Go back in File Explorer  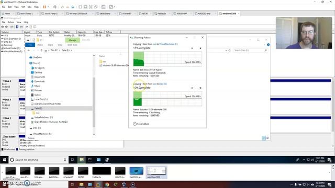point(29,50)
